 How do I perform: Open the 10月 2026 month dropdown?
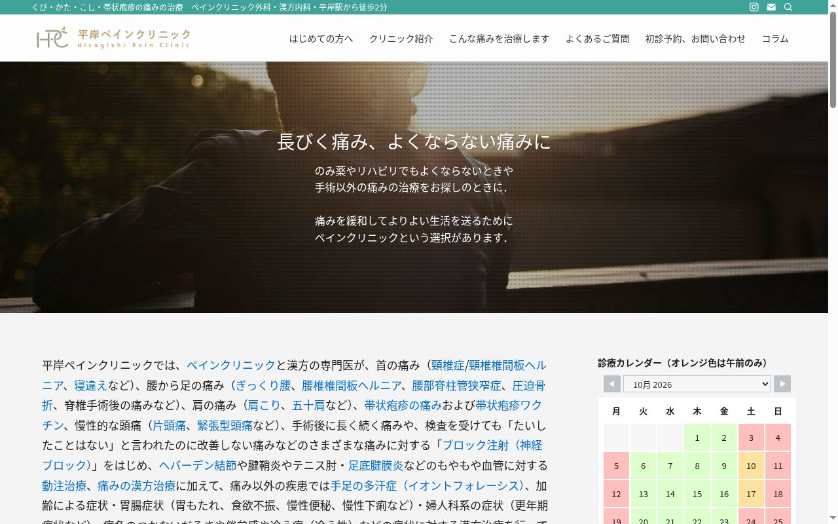pos(697,384)
